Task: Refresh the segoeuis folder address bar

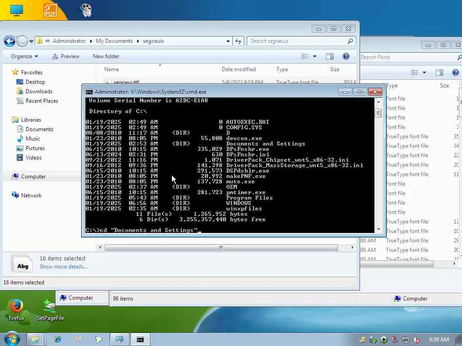Action: [238, 41]
